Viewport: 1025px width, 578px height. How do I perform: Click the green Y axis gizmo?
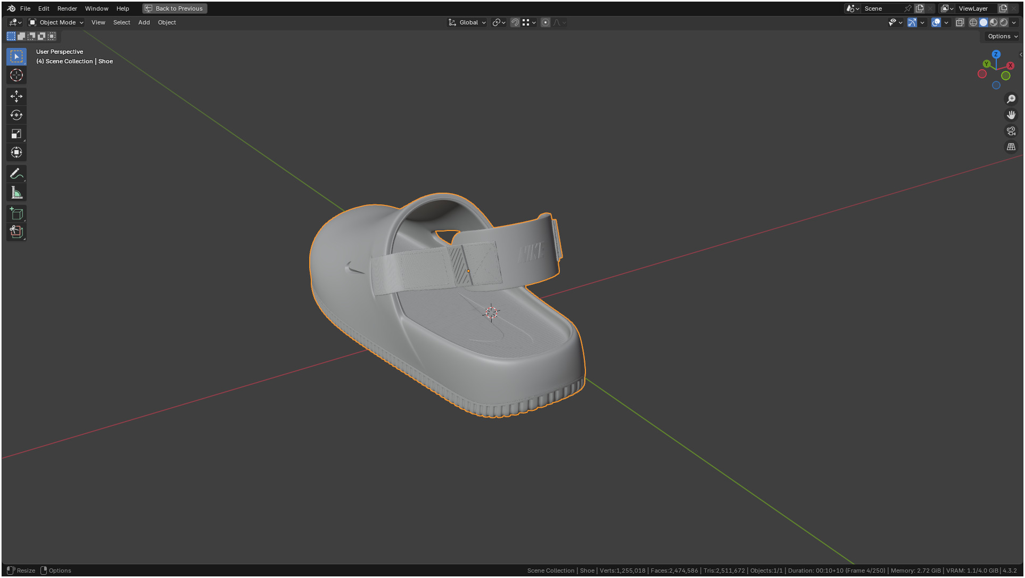(x=987, y=64)
